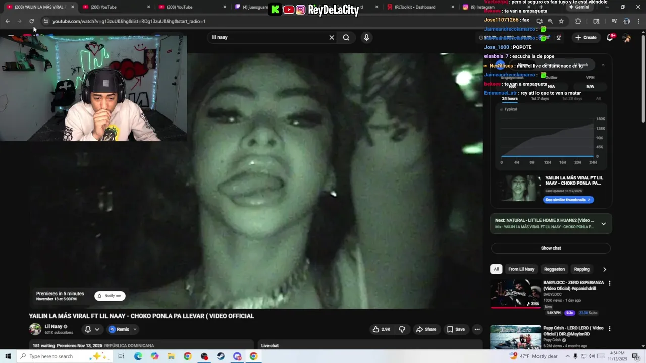Open Microsoft Edge from the taskbar

tap(138, 356)
